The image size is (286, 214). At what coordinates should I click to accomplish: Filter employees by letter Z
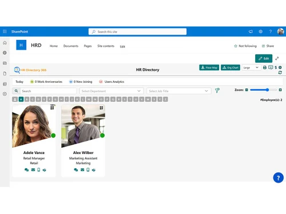pos(165,99)
